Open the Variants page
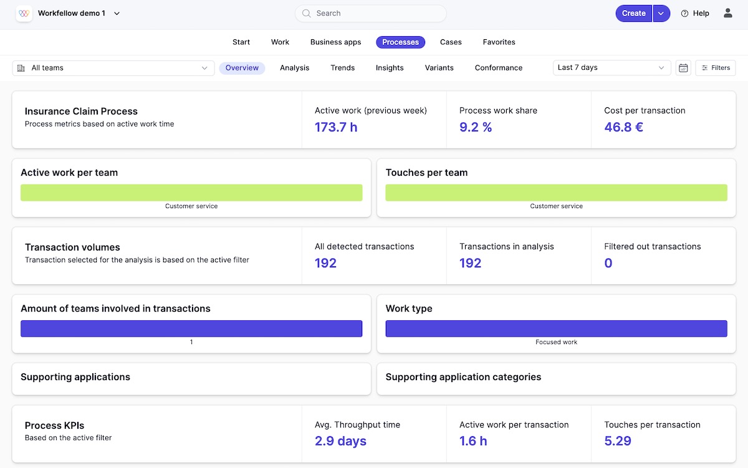The image size is (748, 468). 439,67
